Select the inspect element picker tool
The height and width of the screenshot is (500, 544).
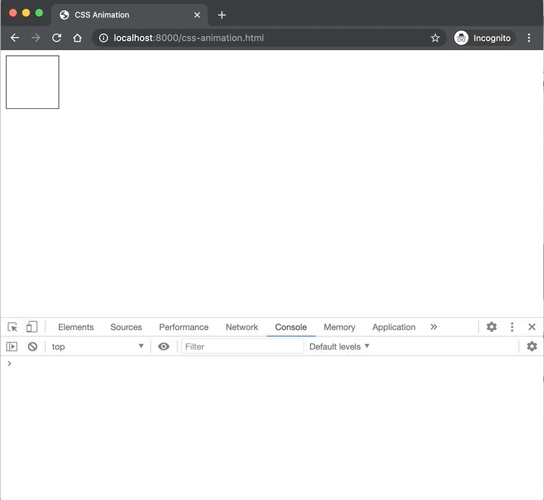point(12,327)
